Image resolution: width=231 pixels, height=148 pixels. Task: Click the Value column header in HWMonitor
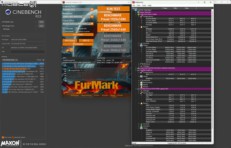click(168, 8)
